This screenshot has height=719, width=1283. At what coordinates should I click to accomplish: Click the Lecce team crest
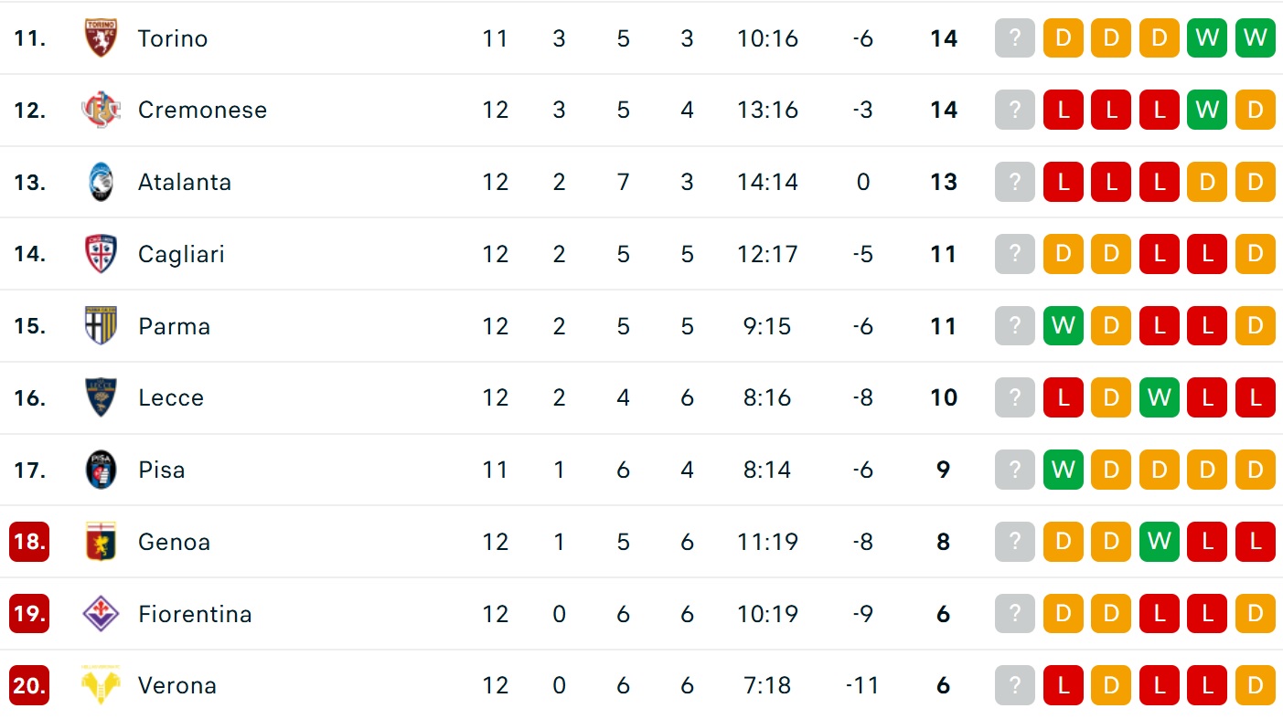101,397
